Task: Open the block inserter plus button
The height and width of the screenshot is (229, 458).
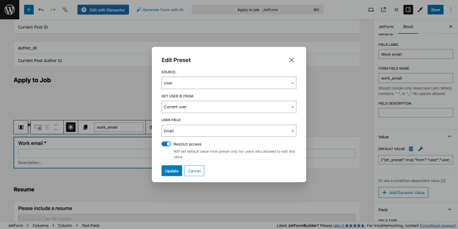Action: coord(29,10)
